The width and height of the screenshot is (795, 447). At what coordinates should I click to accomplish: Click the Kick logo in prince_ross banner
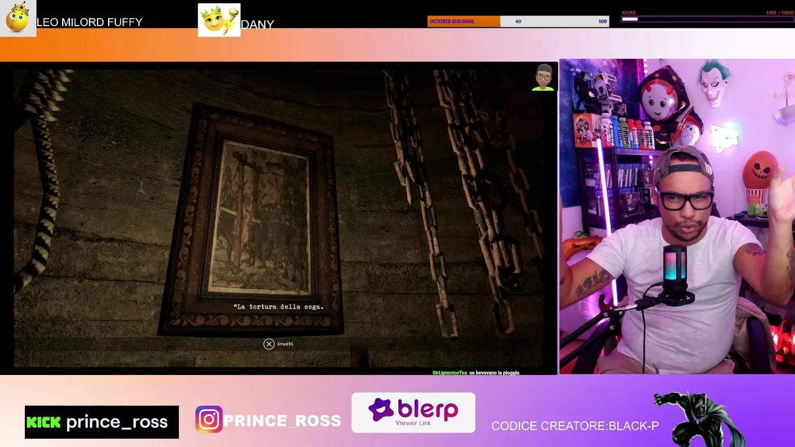pos(43,422)
